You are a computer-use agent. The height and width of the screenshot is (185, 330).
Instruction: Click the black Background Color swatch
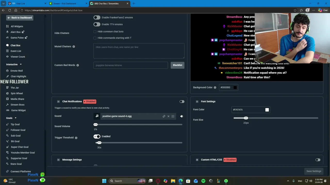(235, 88)
